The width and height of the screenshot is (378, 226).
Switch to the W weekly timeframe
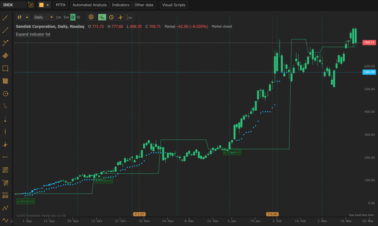pyautogui.click(x=78, y=17)
